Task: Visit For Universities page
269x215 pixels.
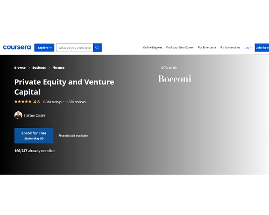Action: [230, 47]
